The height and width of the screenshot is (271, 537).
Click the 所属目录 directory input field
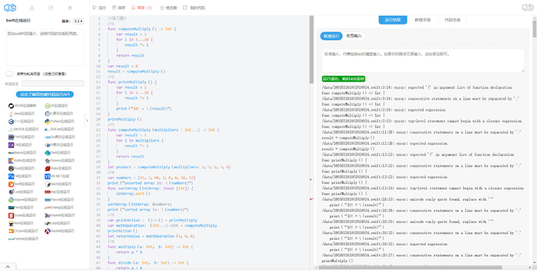pyautogui.click(x=53, y=84)
